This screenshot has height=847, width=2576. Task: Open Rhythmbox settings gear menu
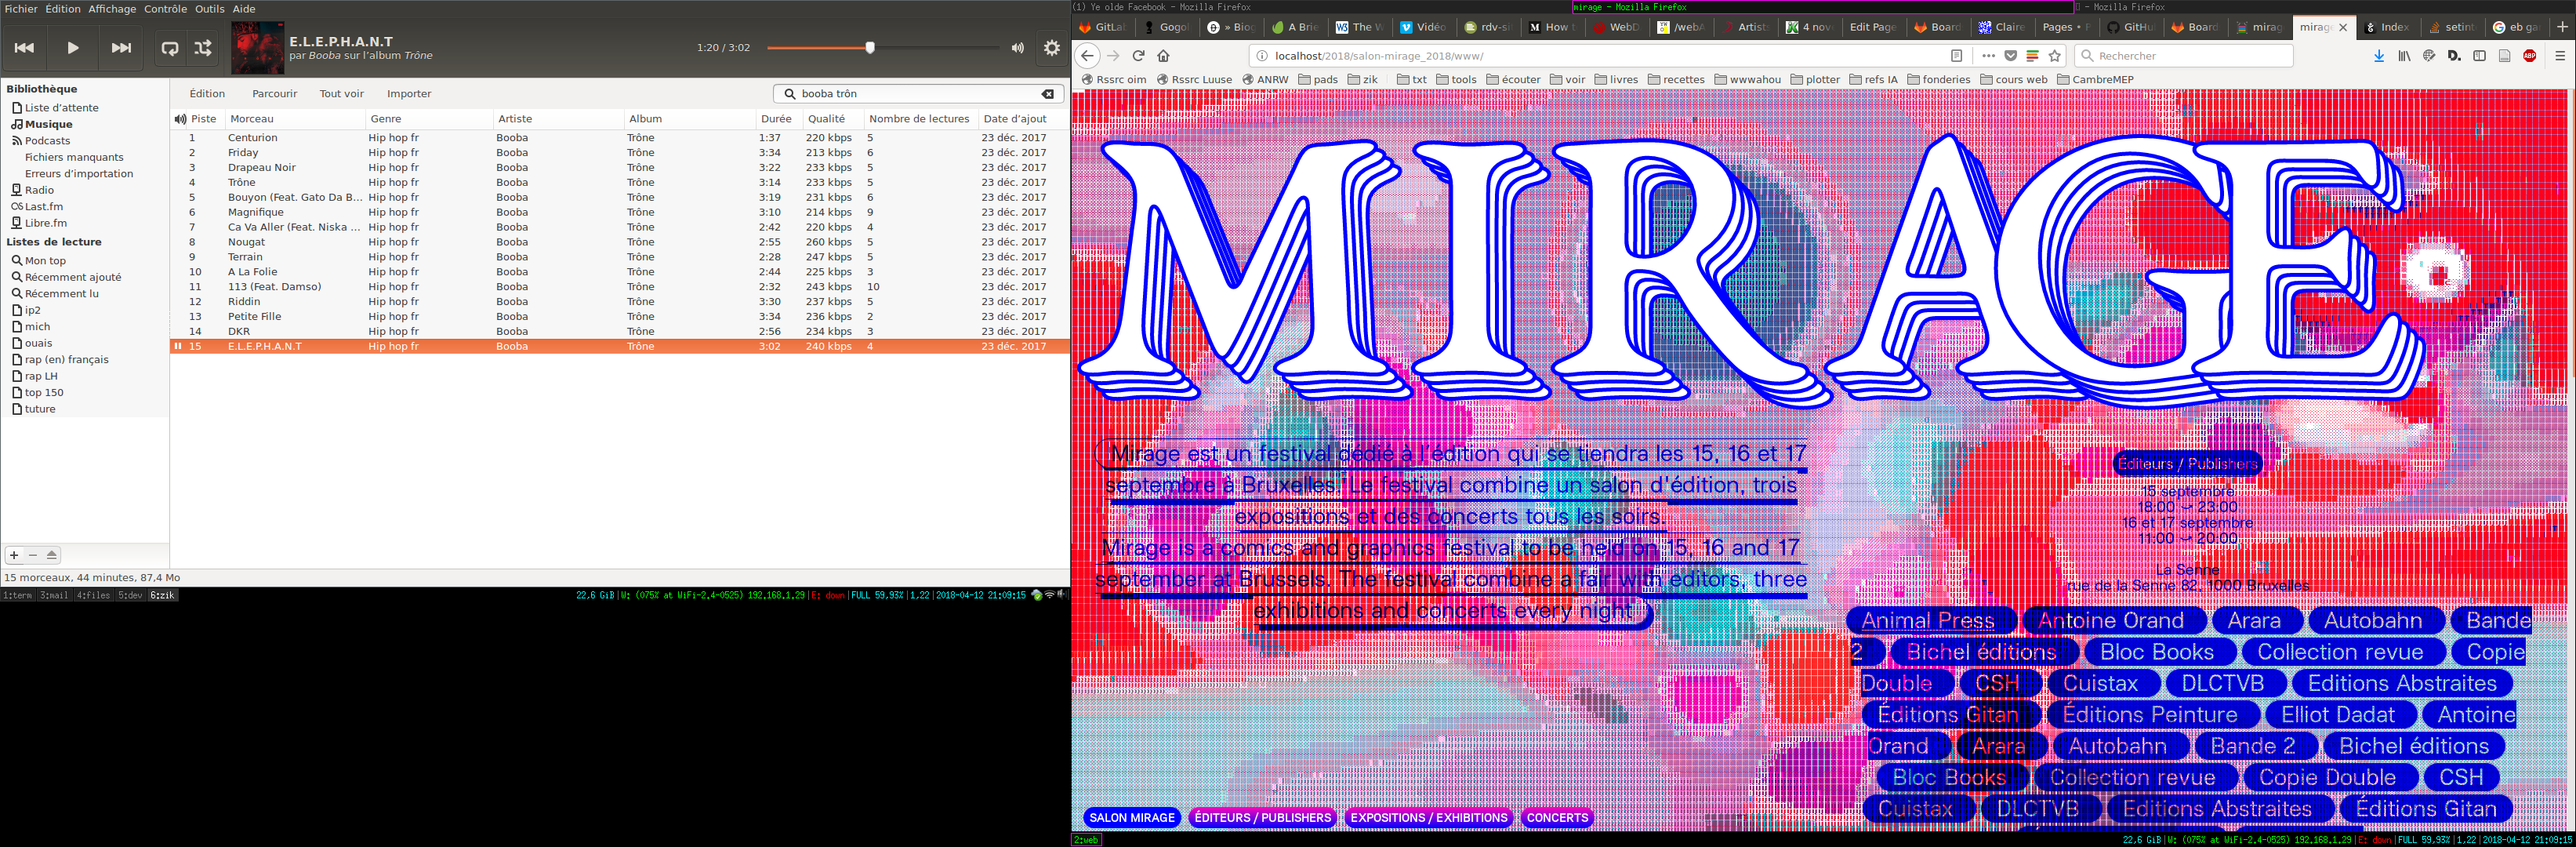coord(1051,48)
